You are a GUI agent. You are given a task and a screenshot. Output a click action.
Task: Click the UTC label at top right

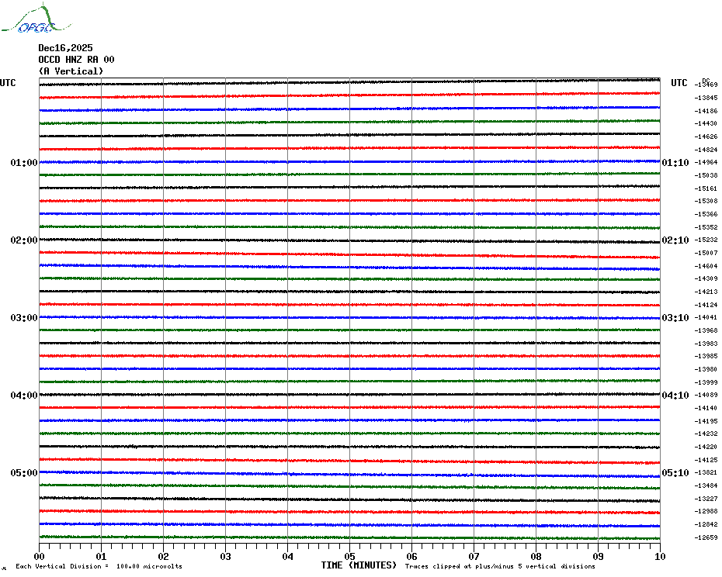(x=679, y=83)
